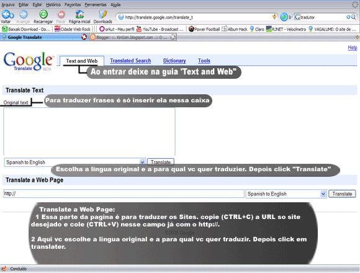Go back with the Voltar arrow icon

pyautogui.click(x=7, y=14)
